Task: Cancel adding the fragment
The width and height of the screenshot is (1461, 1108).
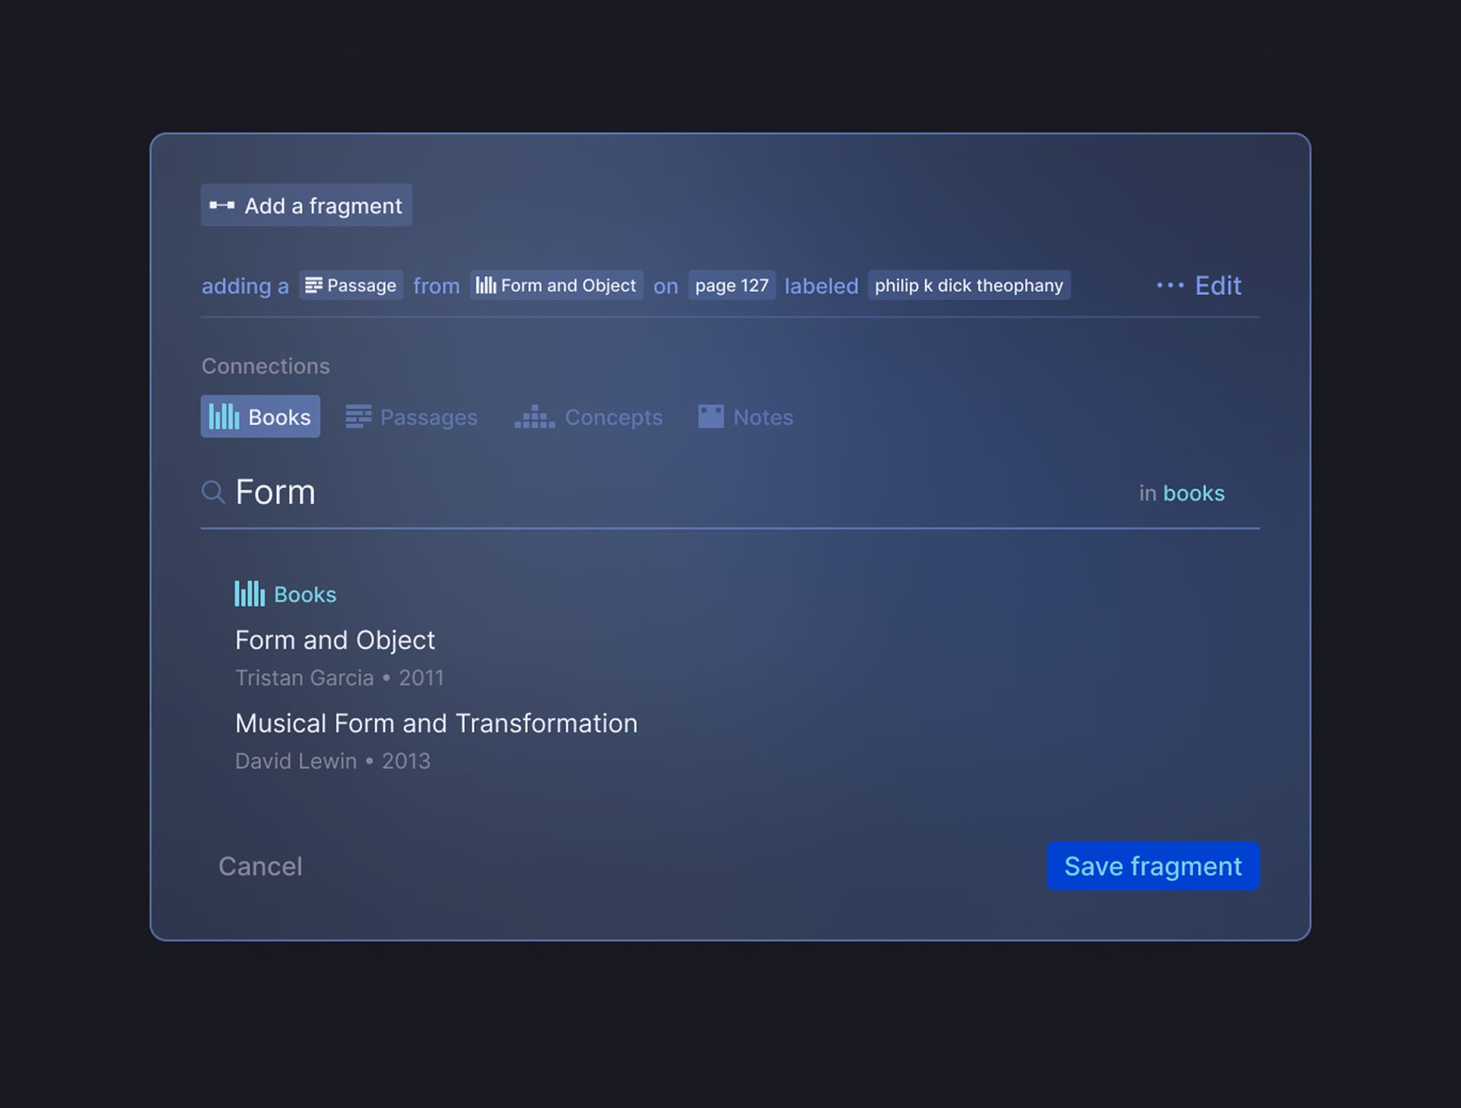Action: [x=260, y=866]
